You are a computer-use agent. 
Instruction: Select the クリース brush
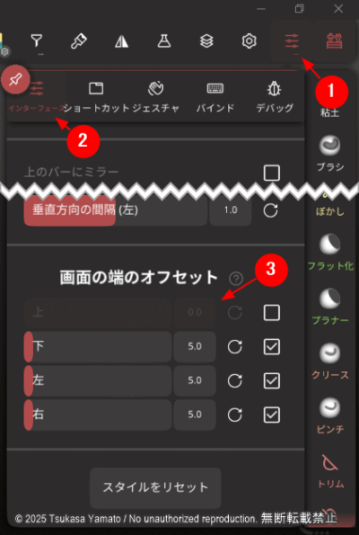coord(330,361)
